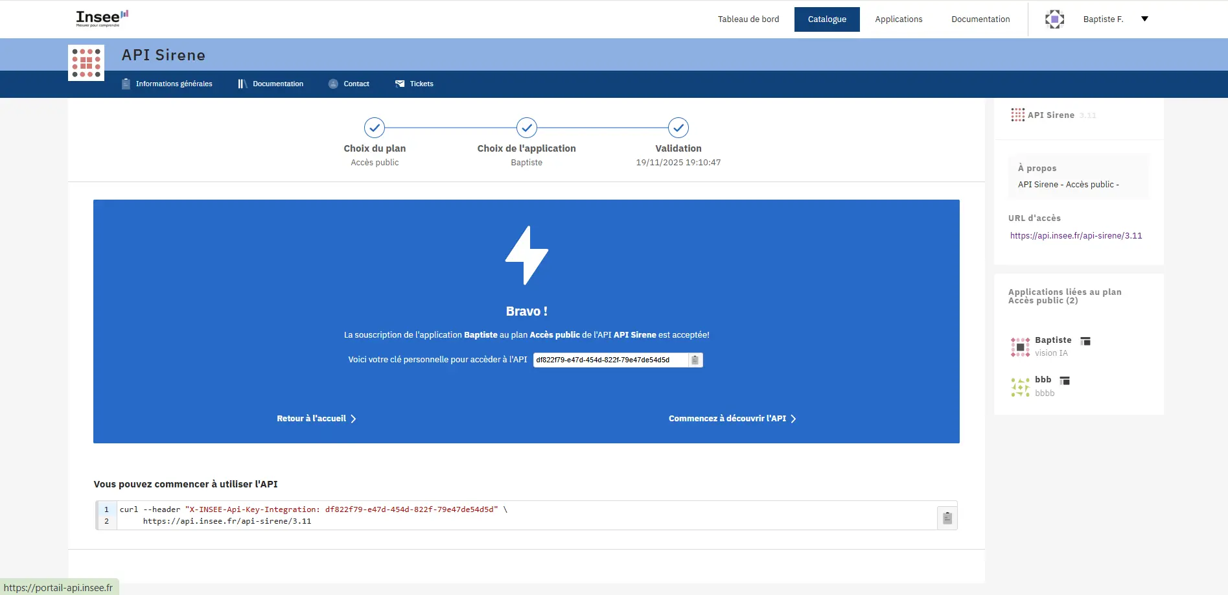Click the validation date 19/11/2025 19:10:47
Image resolution: width=1228 pixels, height=595 pixels.
tap(678, 163)
